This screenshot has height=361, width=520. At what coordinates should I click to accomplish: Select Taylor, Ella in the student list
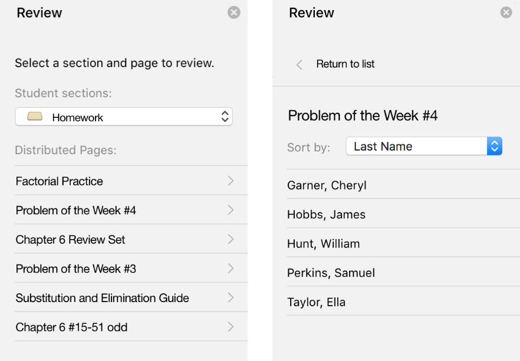[x=316, y=302]
